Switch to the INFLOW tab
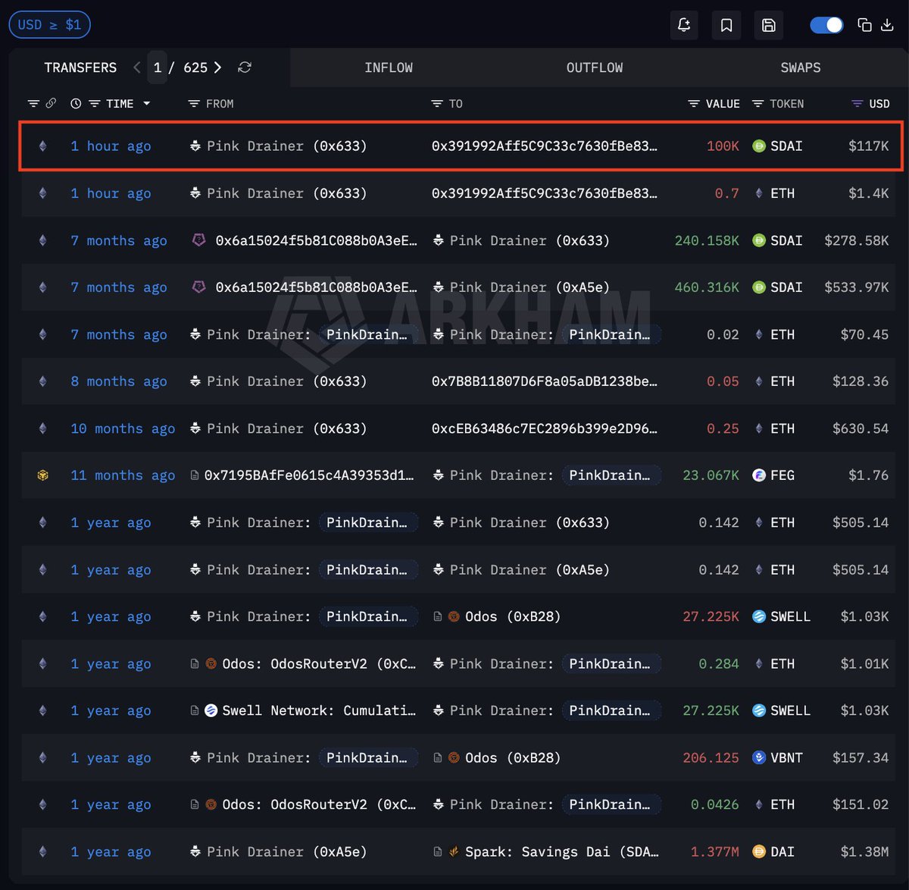Image resolution: width=909 pixels, height=890 pixels. (389, 67)
